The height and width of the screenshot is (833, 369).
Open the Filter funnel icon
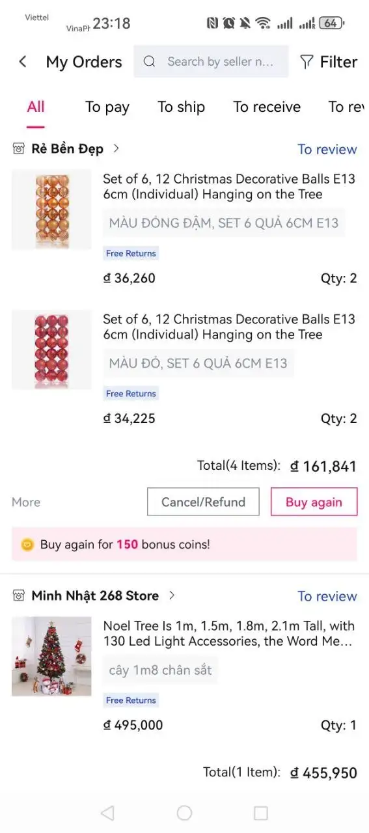(307, 62)
